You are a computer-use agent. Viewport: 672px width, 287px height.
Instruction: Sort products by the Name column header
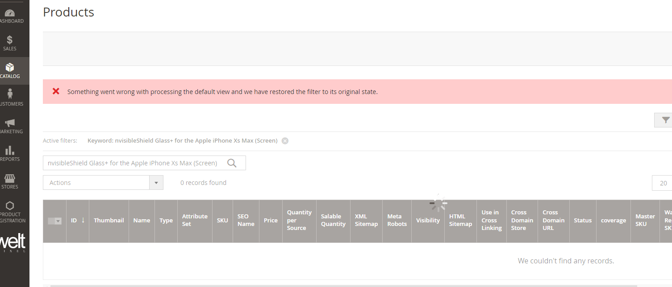pos(142,220)
